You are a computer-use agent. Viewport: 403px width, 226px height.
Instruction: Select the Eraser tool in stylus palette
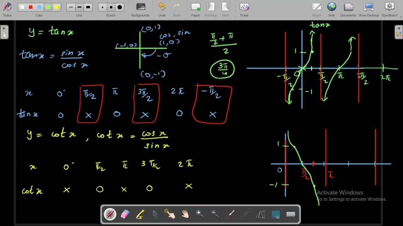point(125,214)
